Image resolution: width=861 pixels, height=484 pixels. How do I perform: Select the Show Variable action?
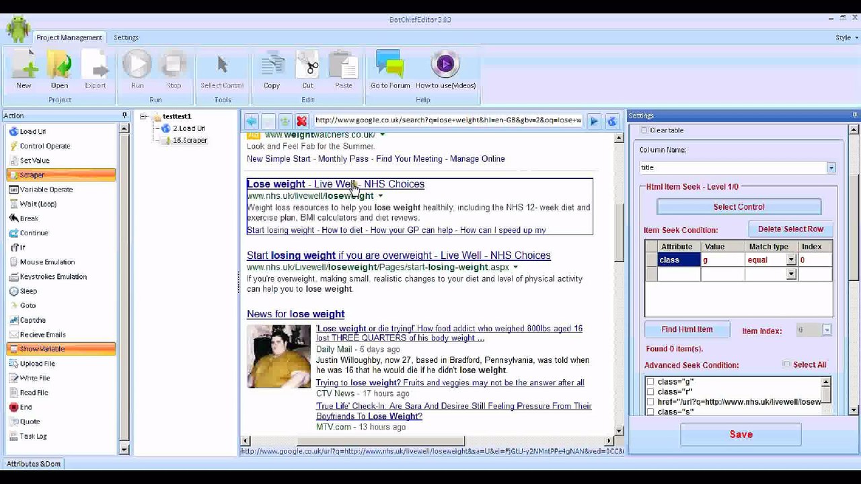[x=61, y=349]
